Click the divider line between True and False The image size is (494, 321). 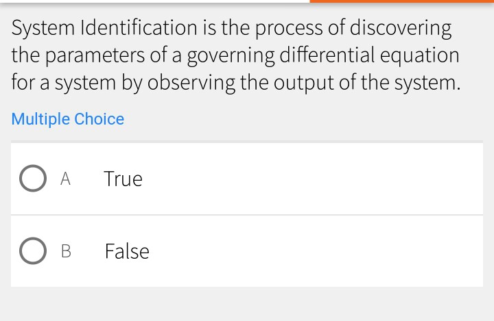(x=247, y=215)
